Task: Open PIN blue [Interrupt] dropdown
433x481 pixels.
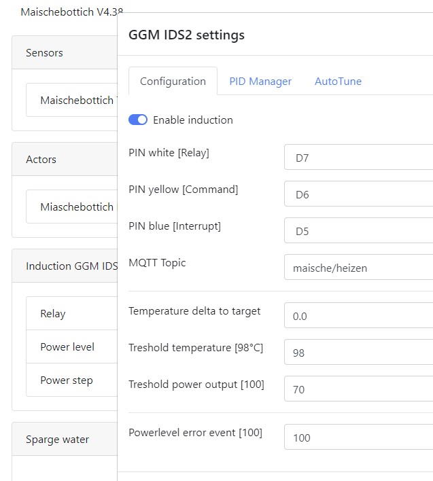Action: [358, 231]
